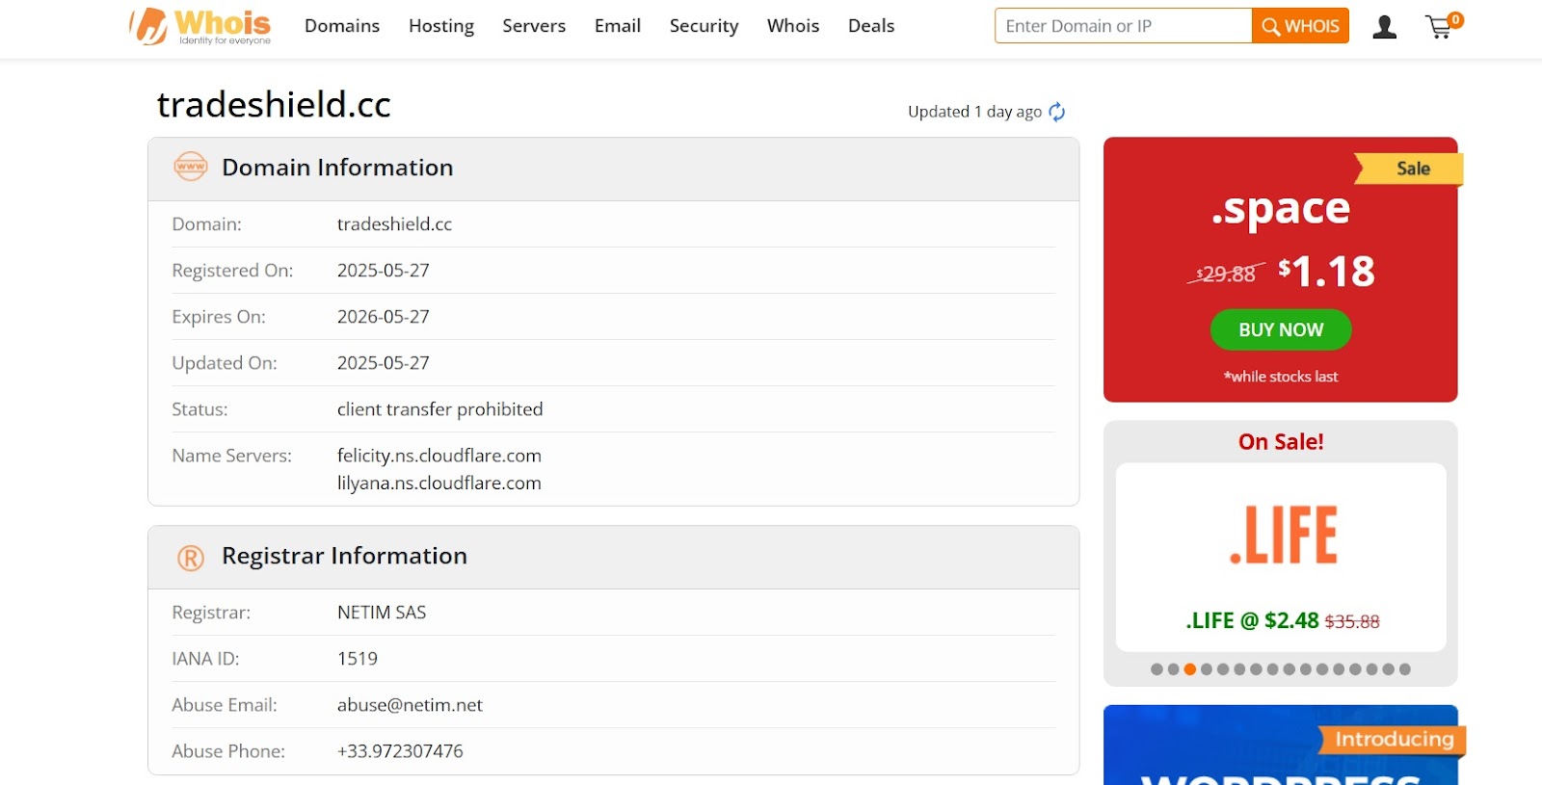Click the *while stocks last note
The width and height of the screenshot is (1542, 785).
[x=1281, y=377]
